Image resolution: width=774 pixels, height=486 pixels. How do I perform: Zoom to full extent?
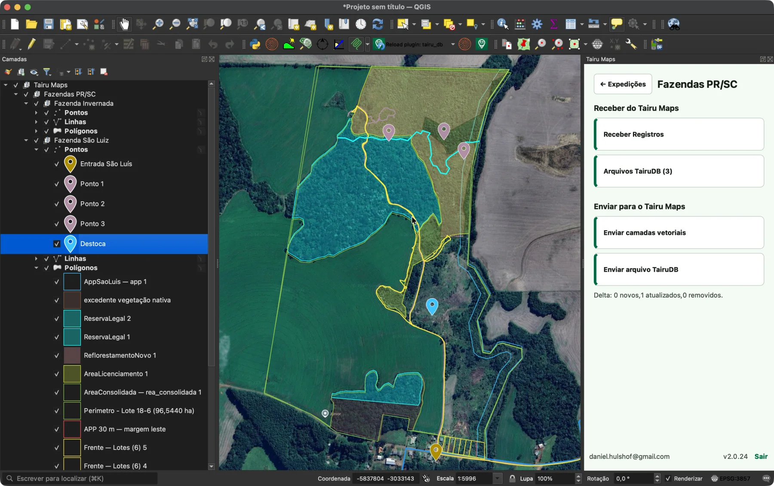pyautogui.click(x=192, y=24)
